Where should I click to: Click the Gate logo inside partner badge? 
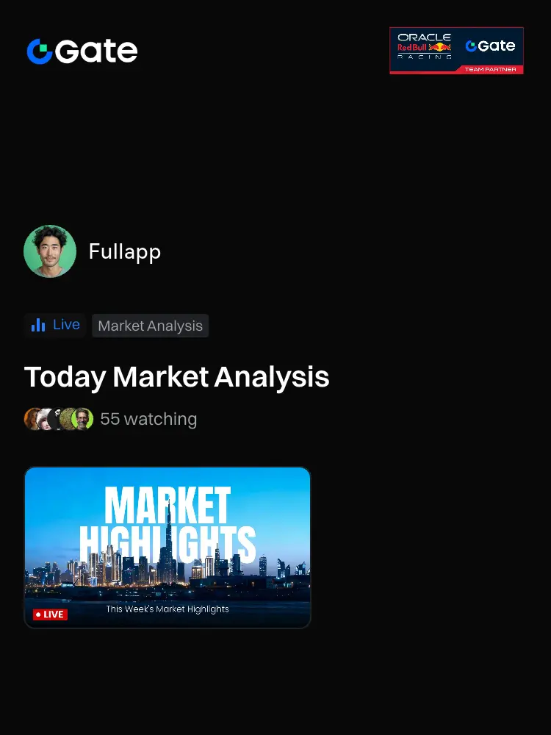tap(490, 46)
